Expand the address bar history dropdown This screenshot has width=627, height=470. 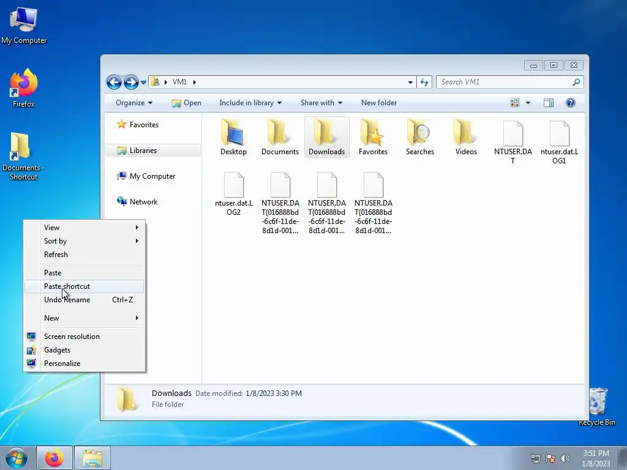410,83
